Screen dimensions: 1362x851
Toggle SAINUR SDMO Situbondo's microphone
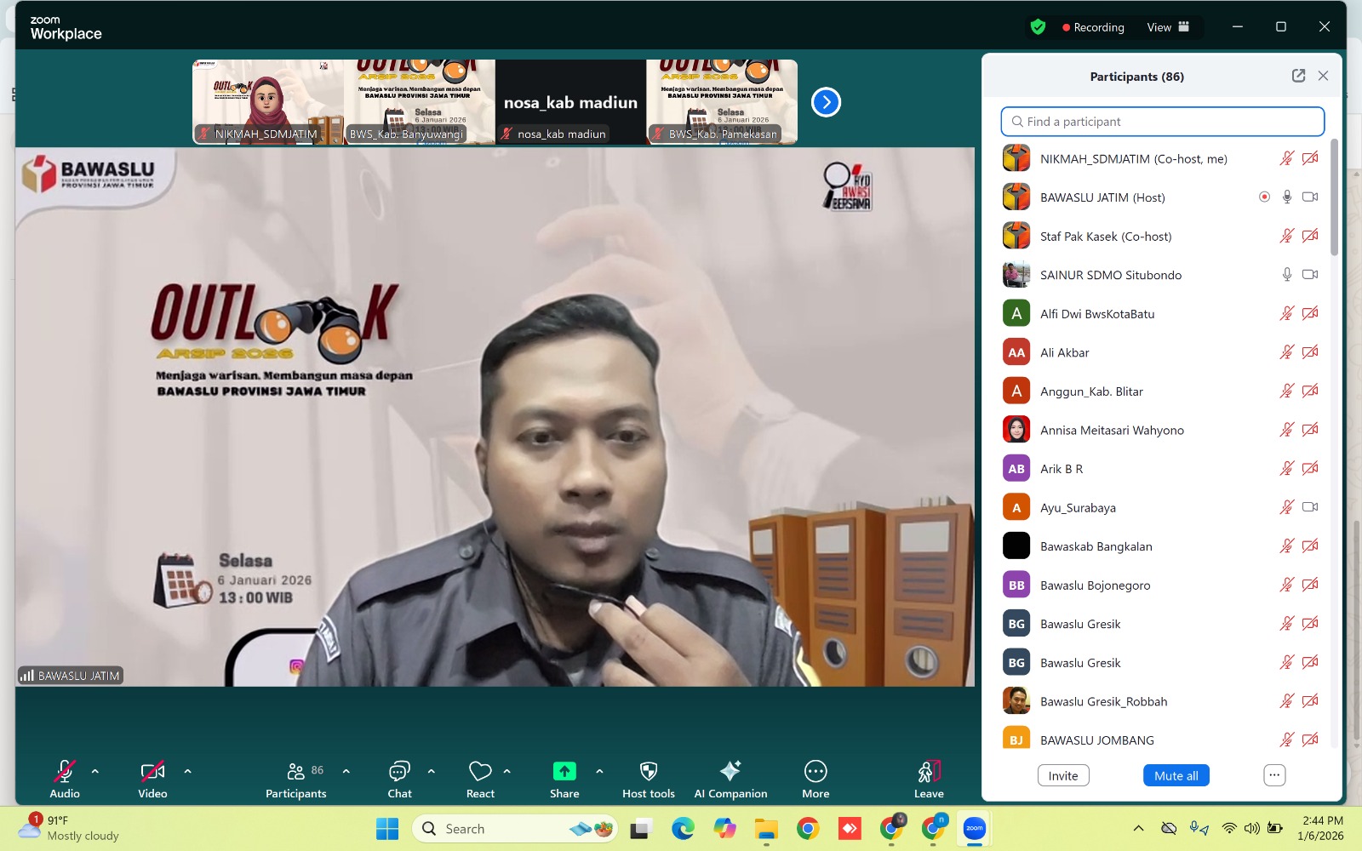click(1287, 275)
